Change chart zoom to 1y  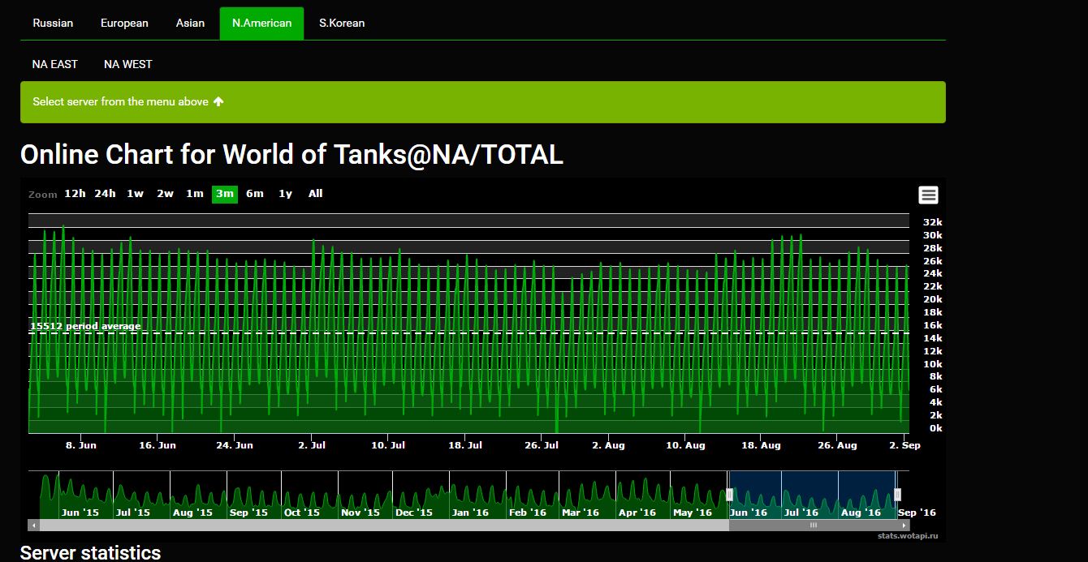pyautogui.click(x=285, y=194)
